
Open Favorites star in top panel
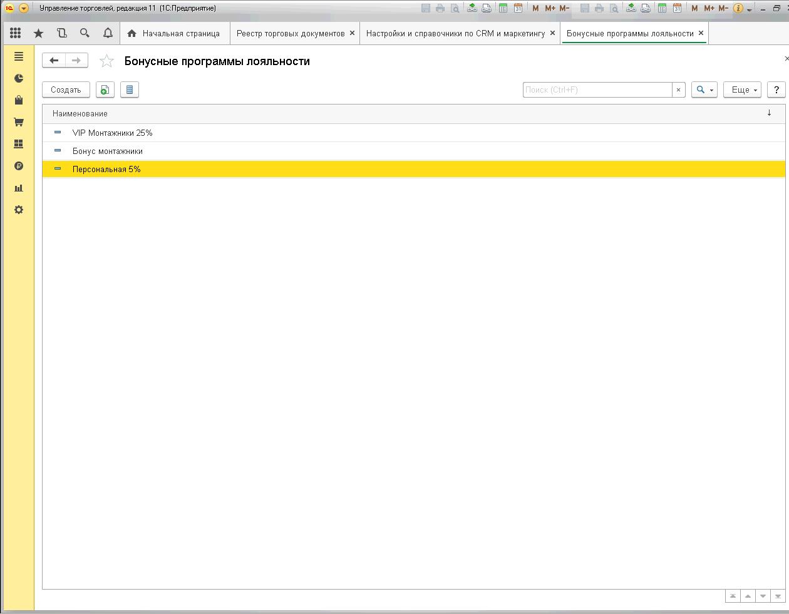[39, 33]
